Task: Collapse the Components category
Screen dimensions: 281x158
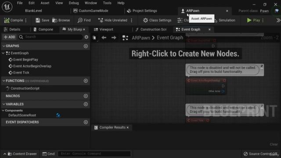Action: [x=3, y=111]
